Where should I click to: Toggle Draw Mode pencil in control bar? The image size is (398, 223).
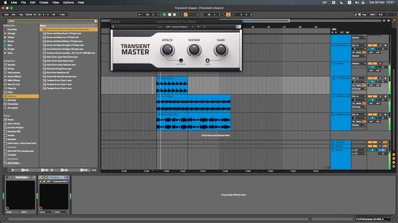pyautogui.click(x=356, y=15)
